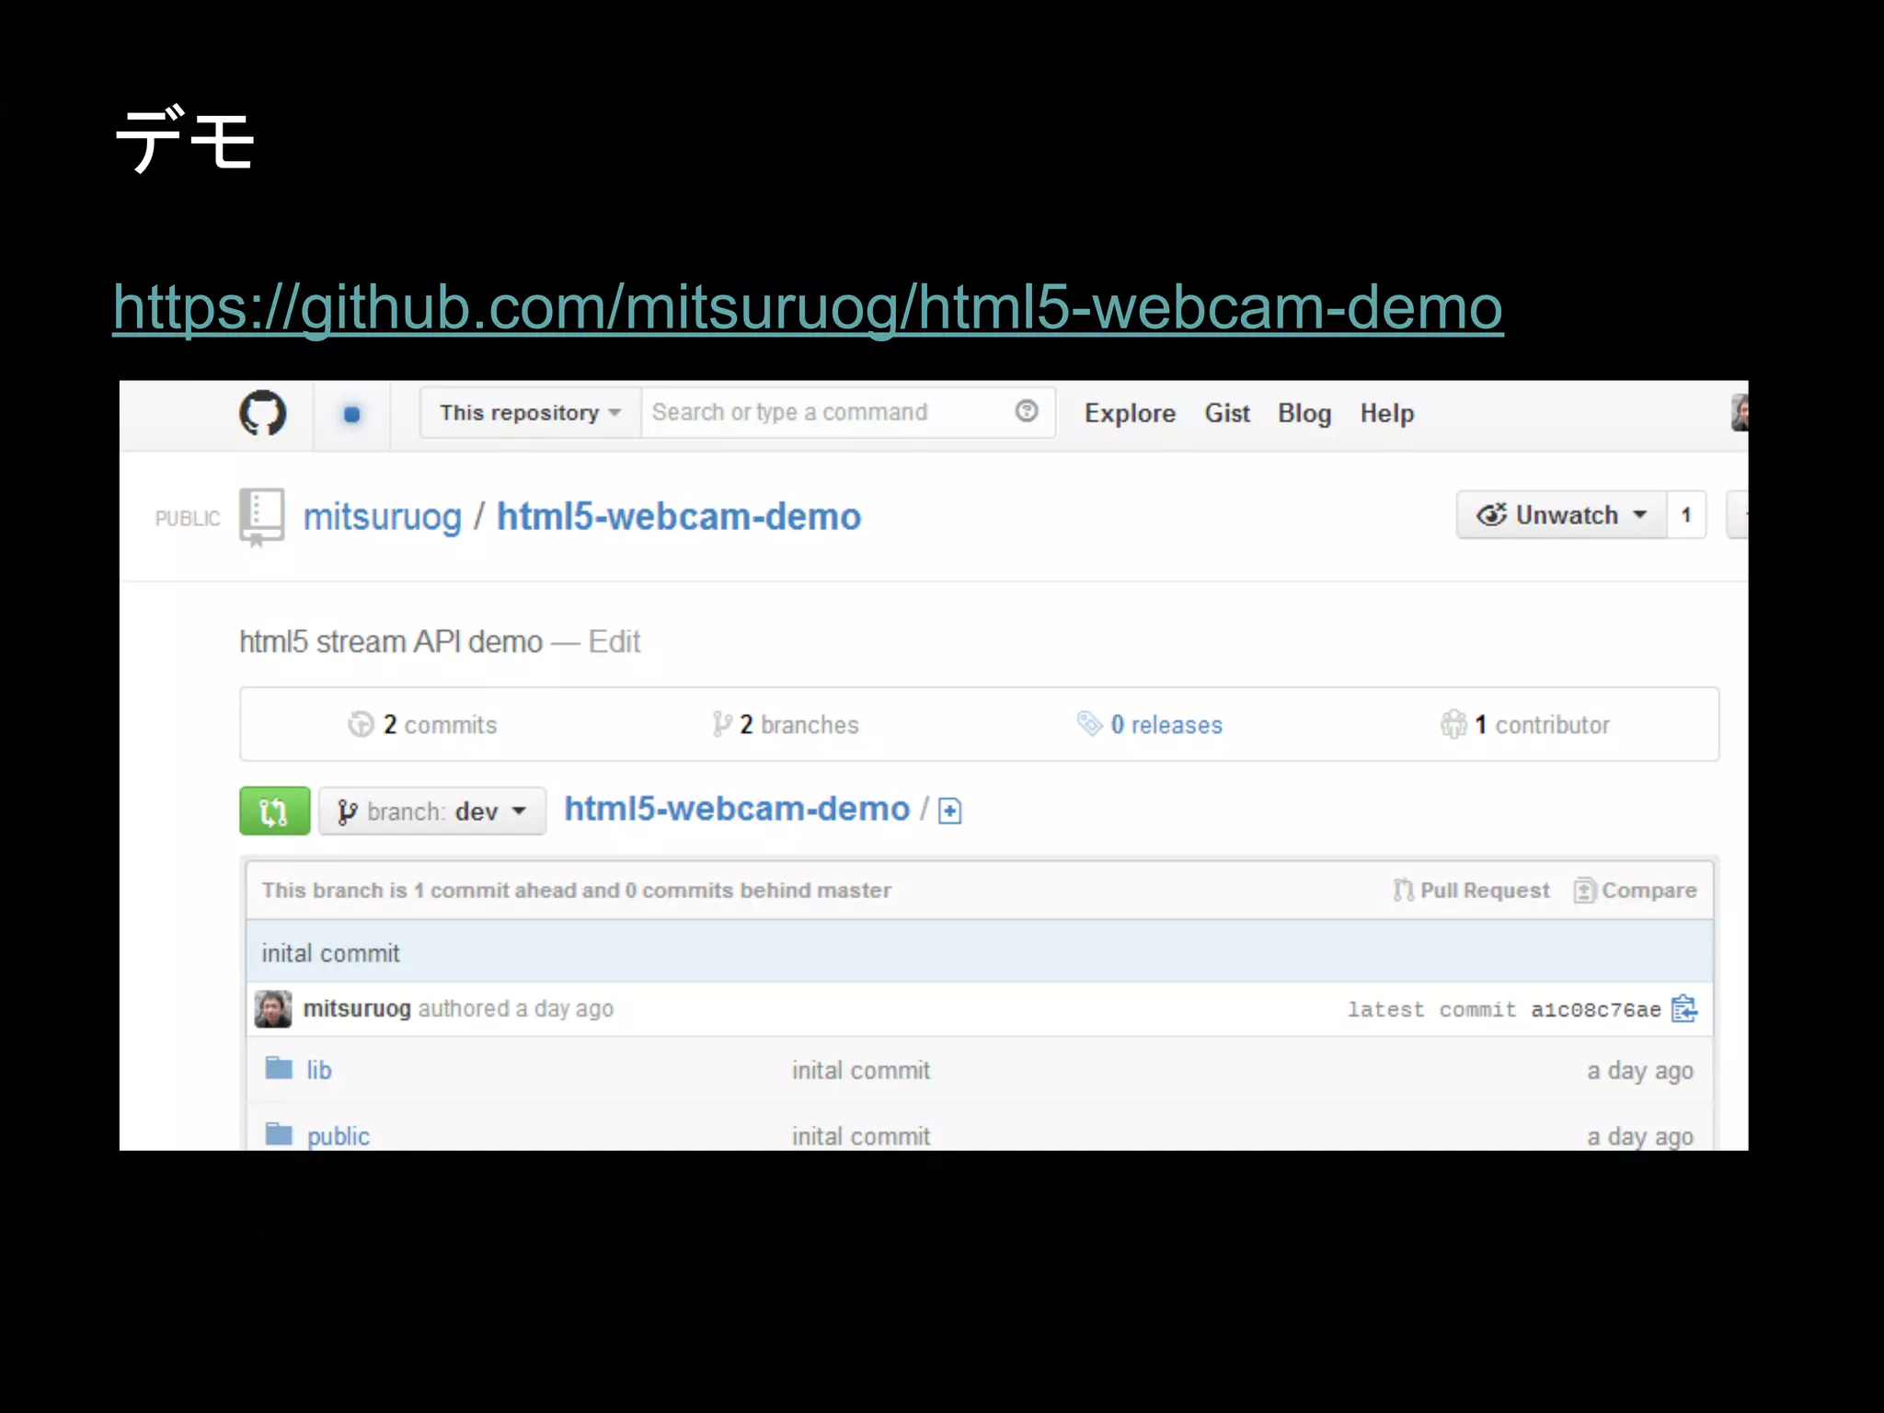The height and width of the screenshot is (1413, 1884).
Task: Click the 'This branch is 1 commit ahead' text
Action: click(577, 890)
